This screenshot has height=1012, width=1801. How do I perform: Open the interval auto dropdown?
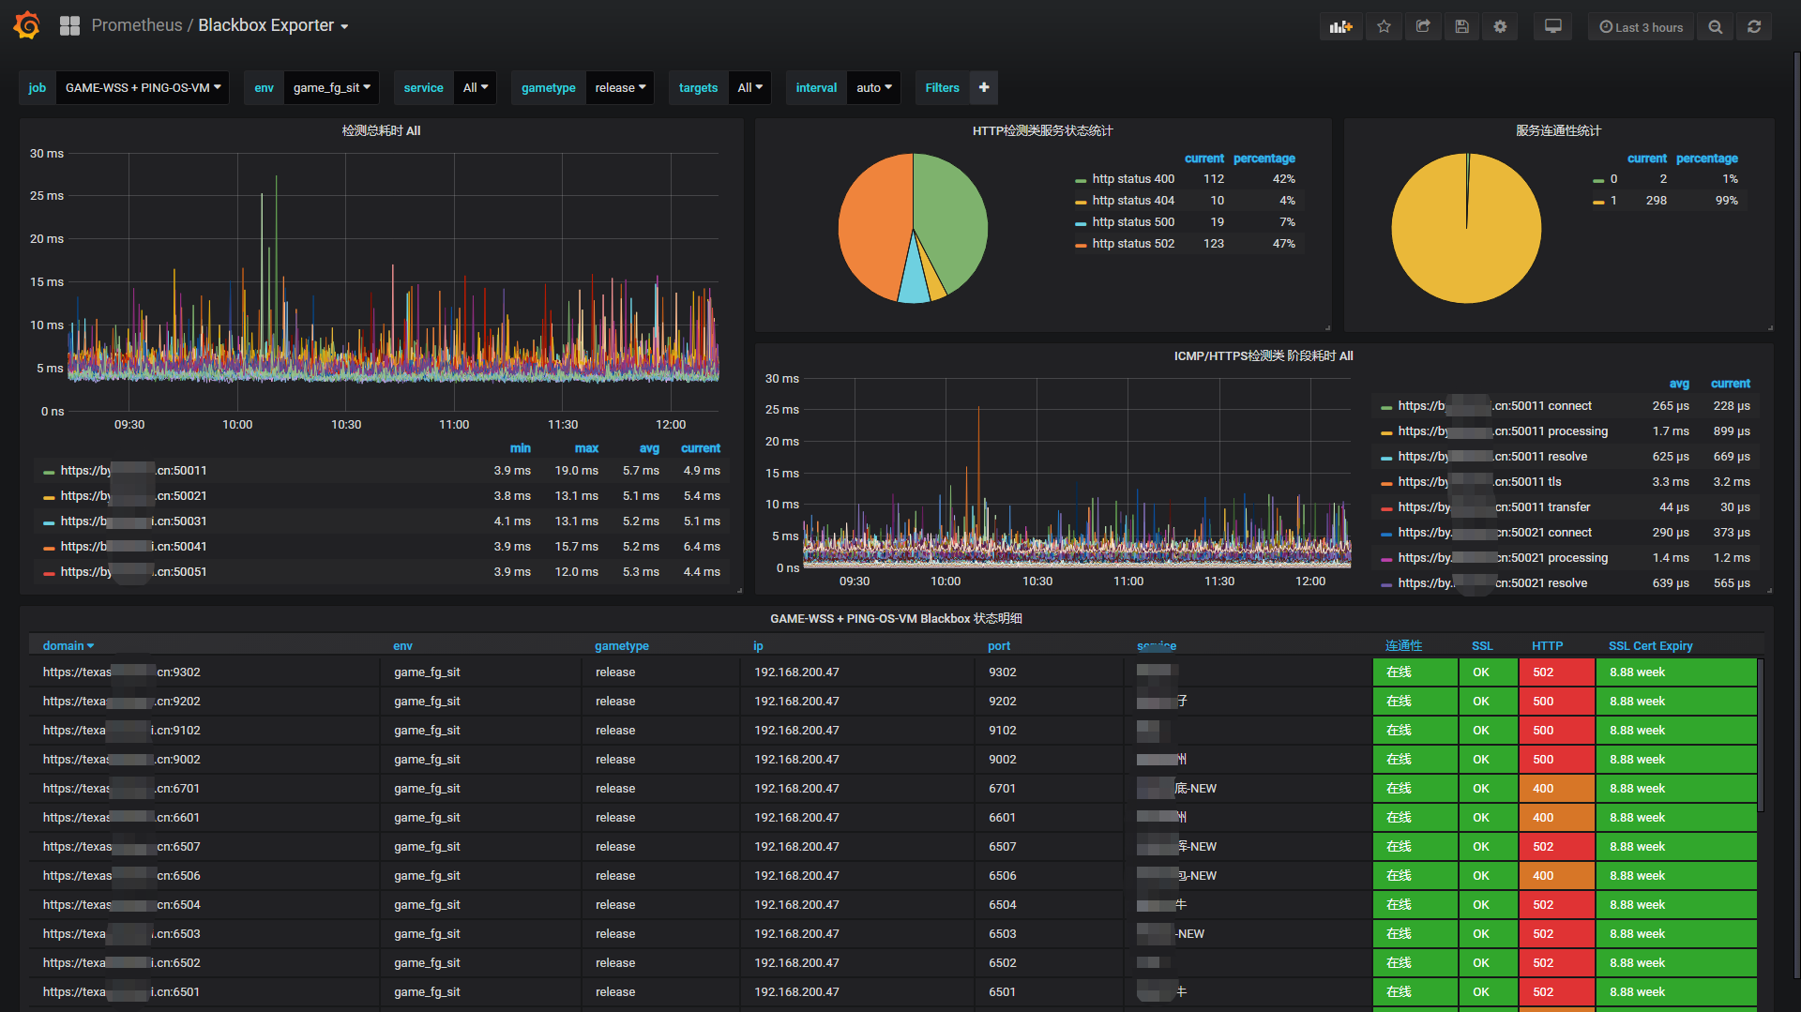[874, 87]
